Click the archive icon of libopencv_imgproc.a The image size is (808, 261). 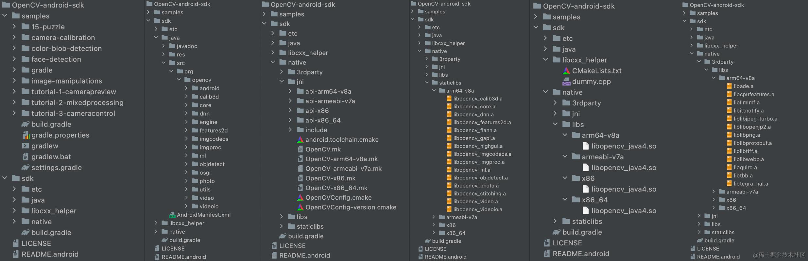(x=449, y=162)
